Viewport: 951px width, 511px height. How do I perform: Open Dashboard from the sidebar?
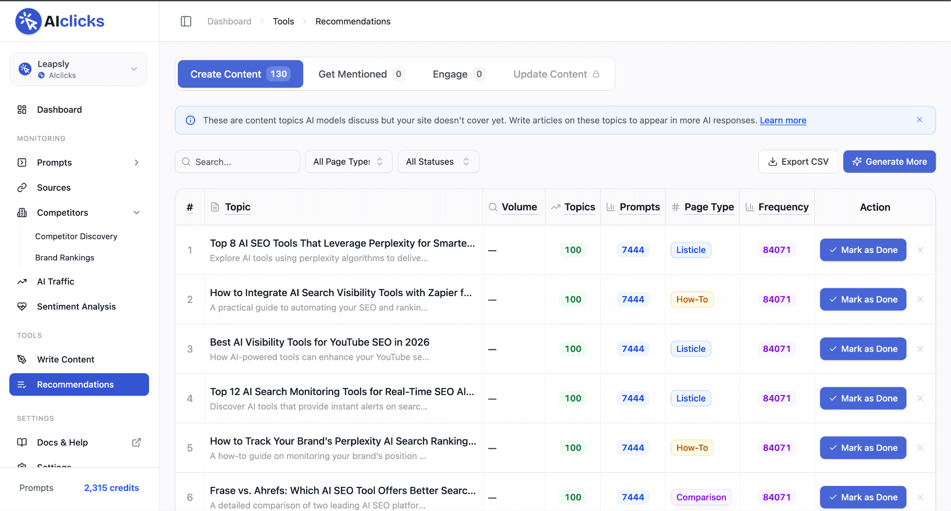[x=59, y=110]
